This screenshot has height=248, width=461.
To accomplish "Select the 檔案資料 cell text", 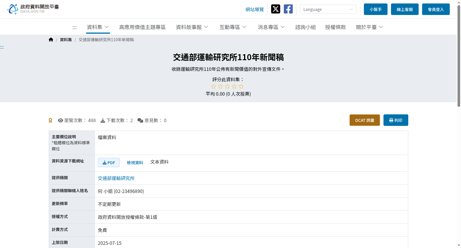I will pos(107,137).
